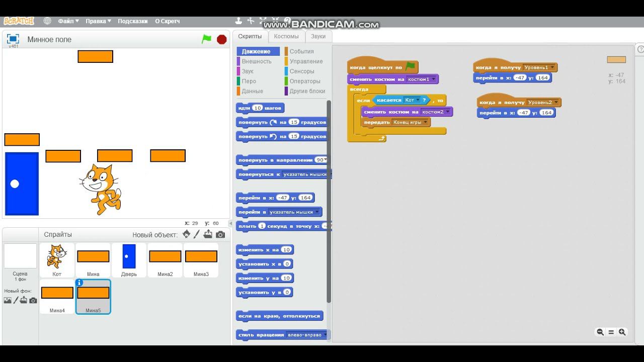Select the Управление block category

pyautogui.click(x=306, y=61)
